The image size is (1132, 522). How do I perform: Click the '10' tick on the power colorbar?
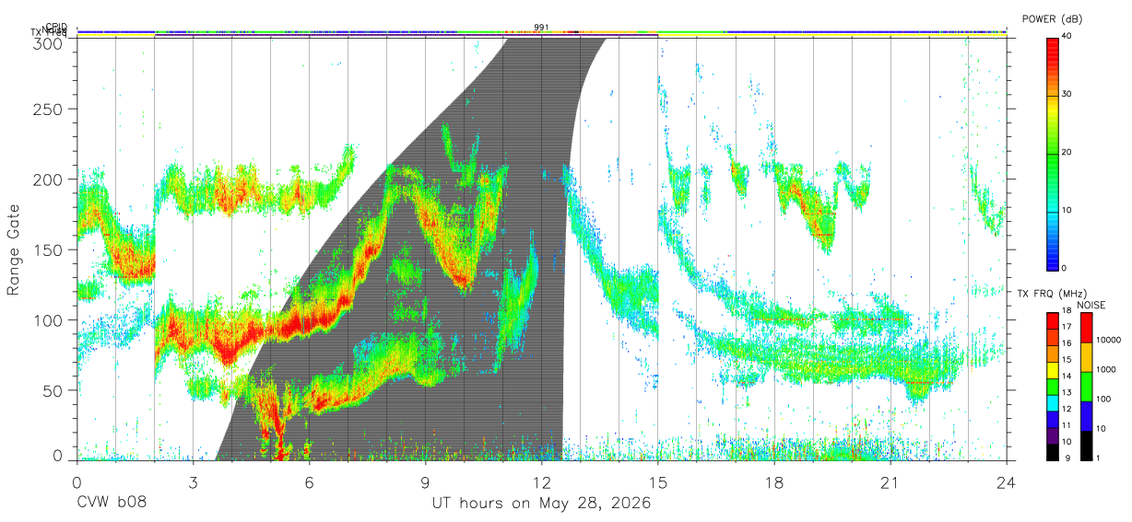1067,210
